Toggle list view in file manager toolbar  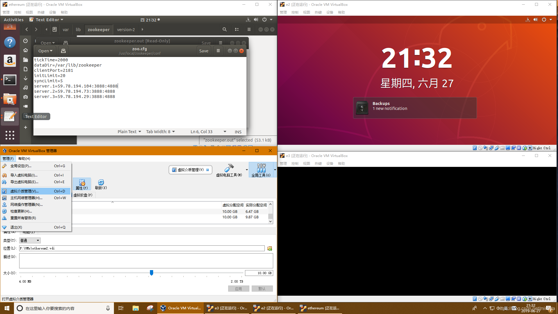click(x=237, y=29)
